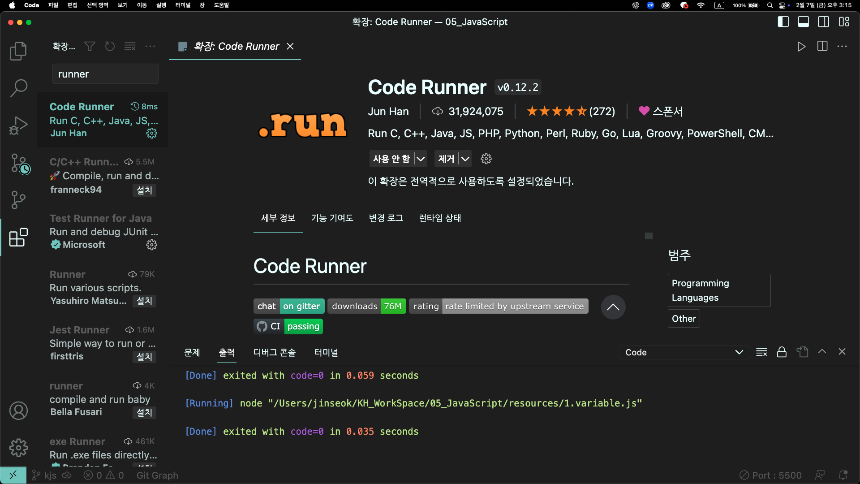The height and width of the screenshot is (484, 860).
Task: Install the C/C++ Runner extension
Action: pos(144,190)
